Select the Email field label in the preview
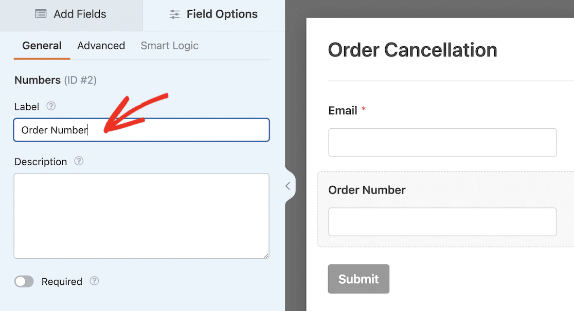 (x=343, y=111)
